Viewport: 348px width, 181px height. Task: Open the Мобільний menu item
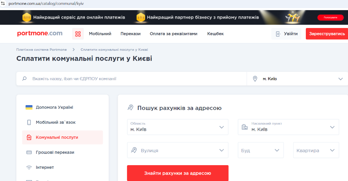[x=100, y=34]
